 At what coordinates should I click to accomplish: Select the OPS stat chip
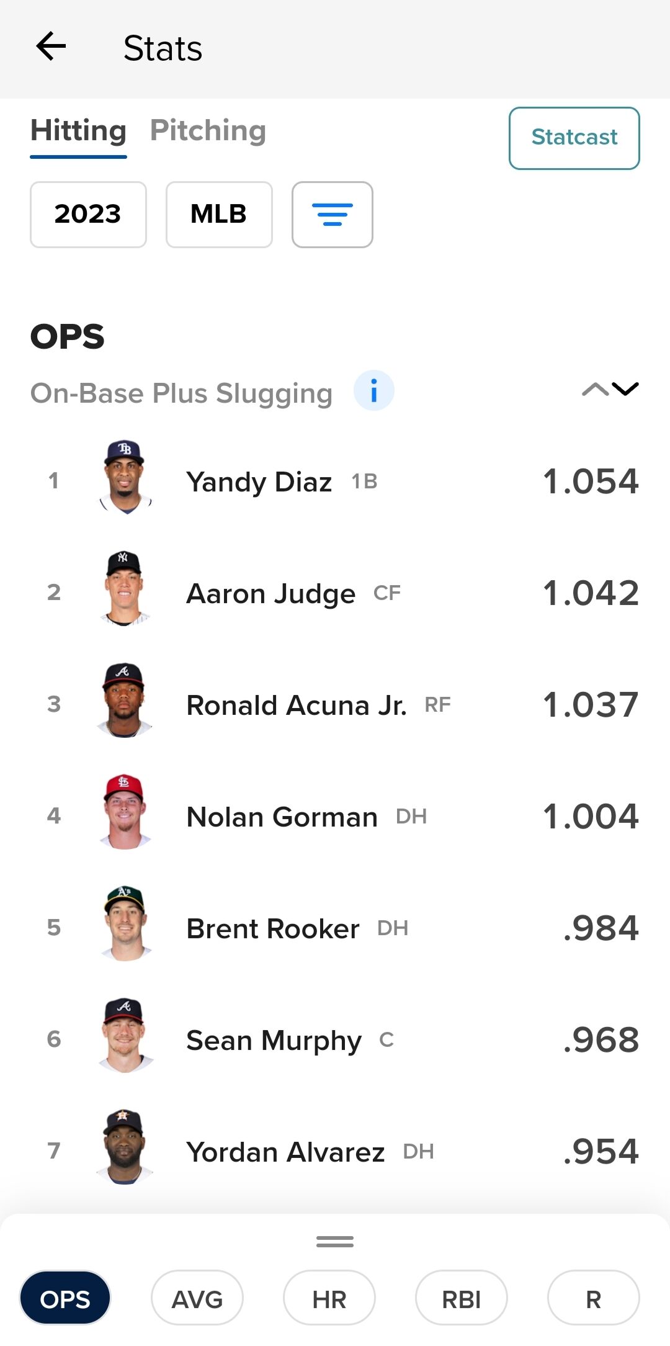tap(65, 1298)
